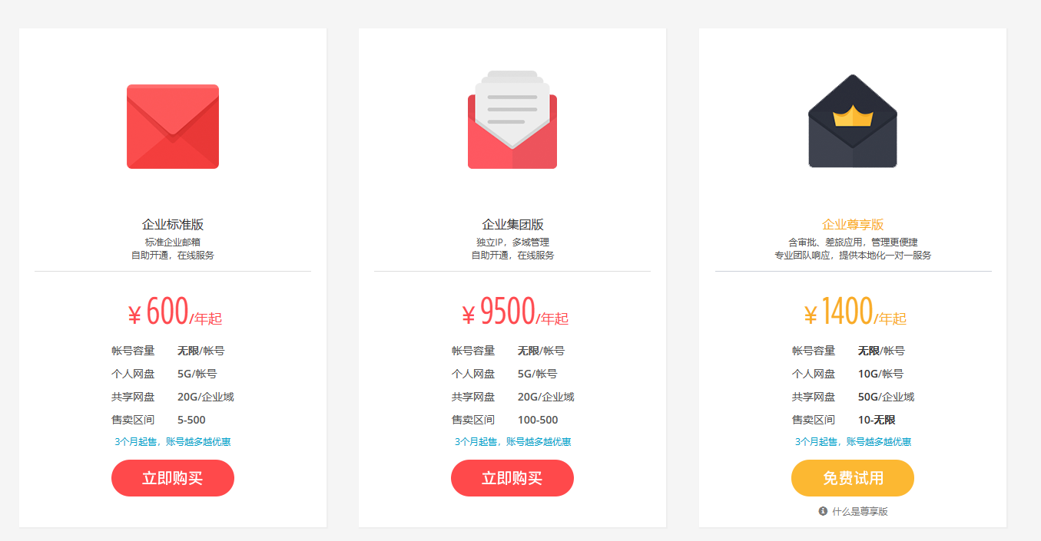The image size is (1041, 541).
Task: Click the 3个月起售 note under 企业标准版
Action: [173, 442]
